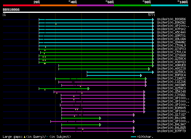
Task: Click the green arrowhead ending the B4J1H6 alignment
Action: point(100,118)
